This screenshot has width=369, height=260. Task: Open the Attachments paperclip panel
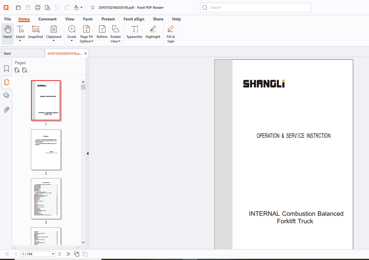click(6, 109)
